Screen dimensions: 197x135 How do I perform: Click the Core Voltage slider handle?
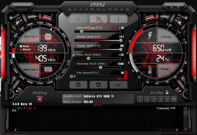pyautogui.click(x=82, y=31)
